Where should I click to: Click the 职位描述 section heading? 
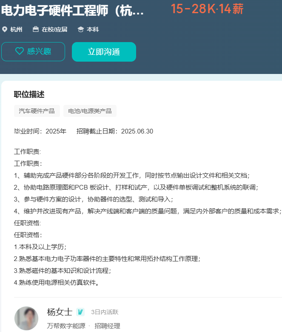point(29,94)
